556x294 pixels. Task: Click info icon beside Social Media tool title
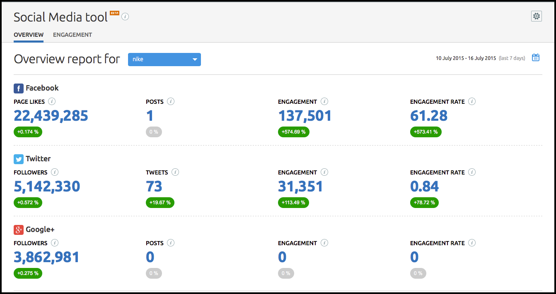point(125,17)
